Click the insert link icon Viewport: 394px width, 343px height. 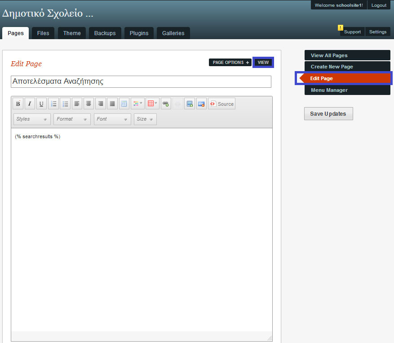pyautogui.click(x=166, y=104)
